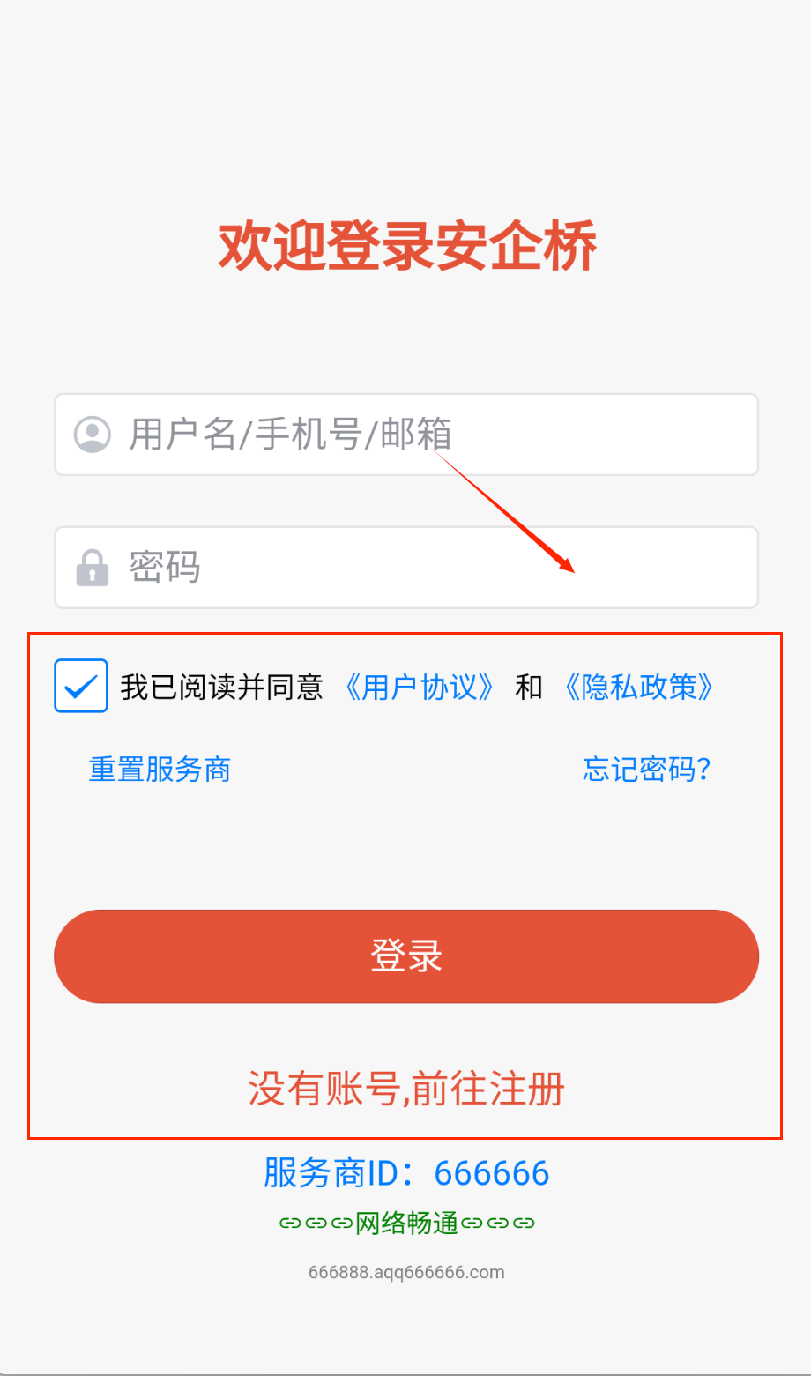
Task: Click the 我已阅读并同意 label text
Action: pos(221,687)
